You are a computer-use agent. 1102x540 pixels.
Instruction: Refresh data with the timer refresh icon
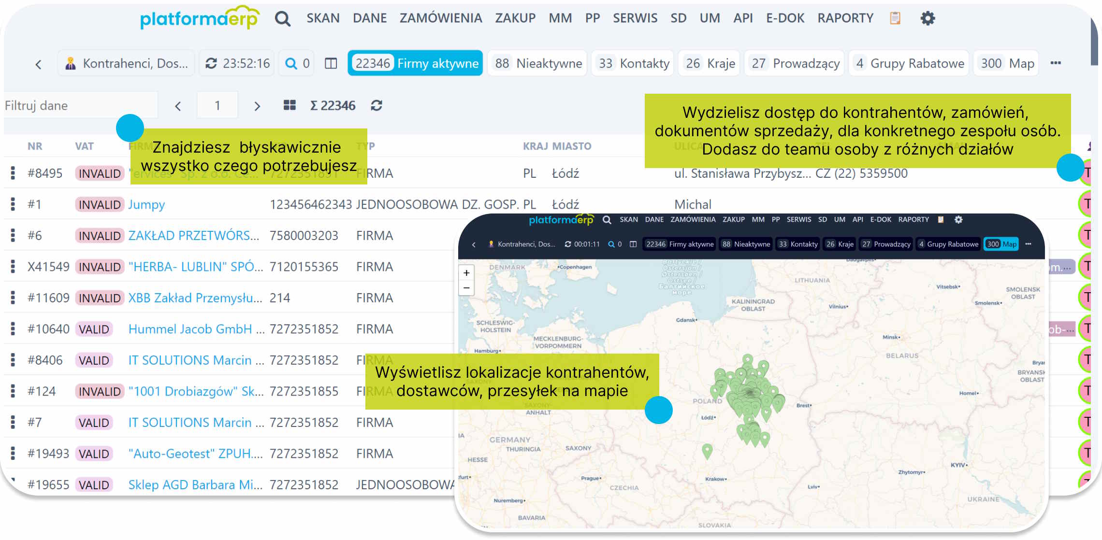(211, 63)
